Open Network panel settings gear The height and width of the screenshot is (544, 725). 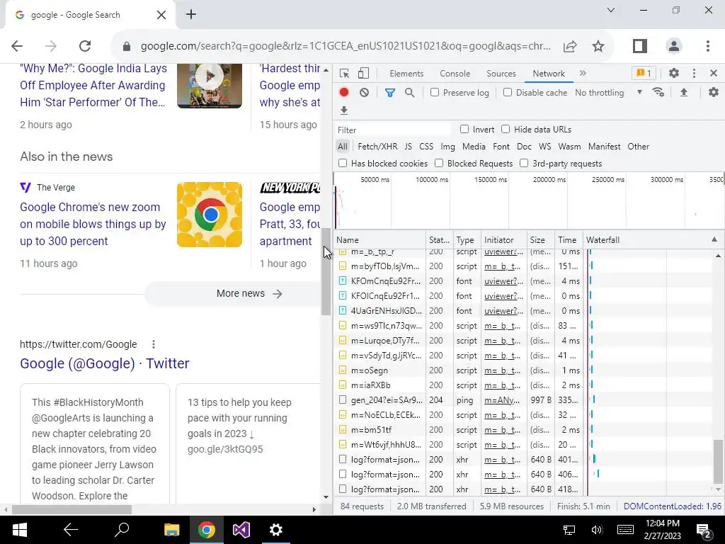point(714,92)
